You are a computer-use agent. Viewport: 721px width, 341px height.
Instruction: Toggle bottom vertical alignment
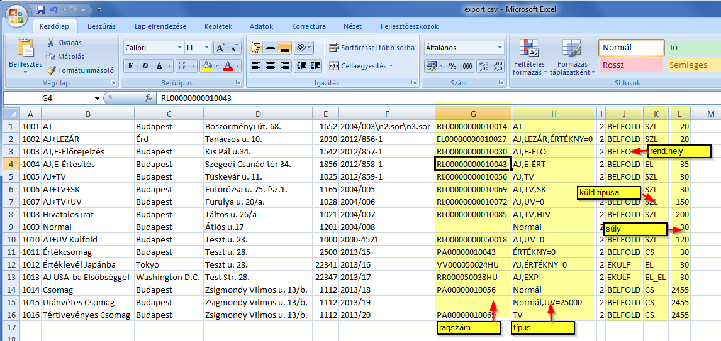[x=284, y=47]
